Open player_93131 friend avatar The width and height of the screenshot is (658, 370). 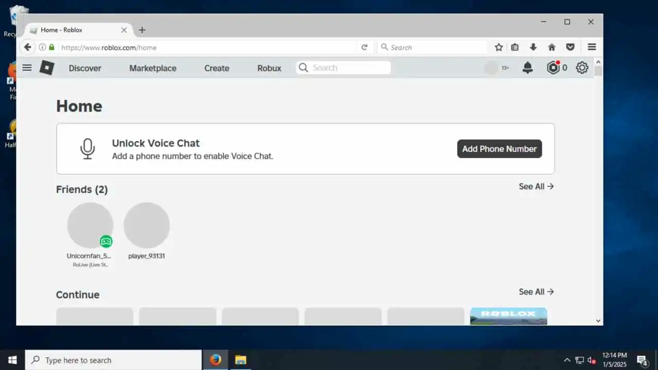(x=147, y=225)
